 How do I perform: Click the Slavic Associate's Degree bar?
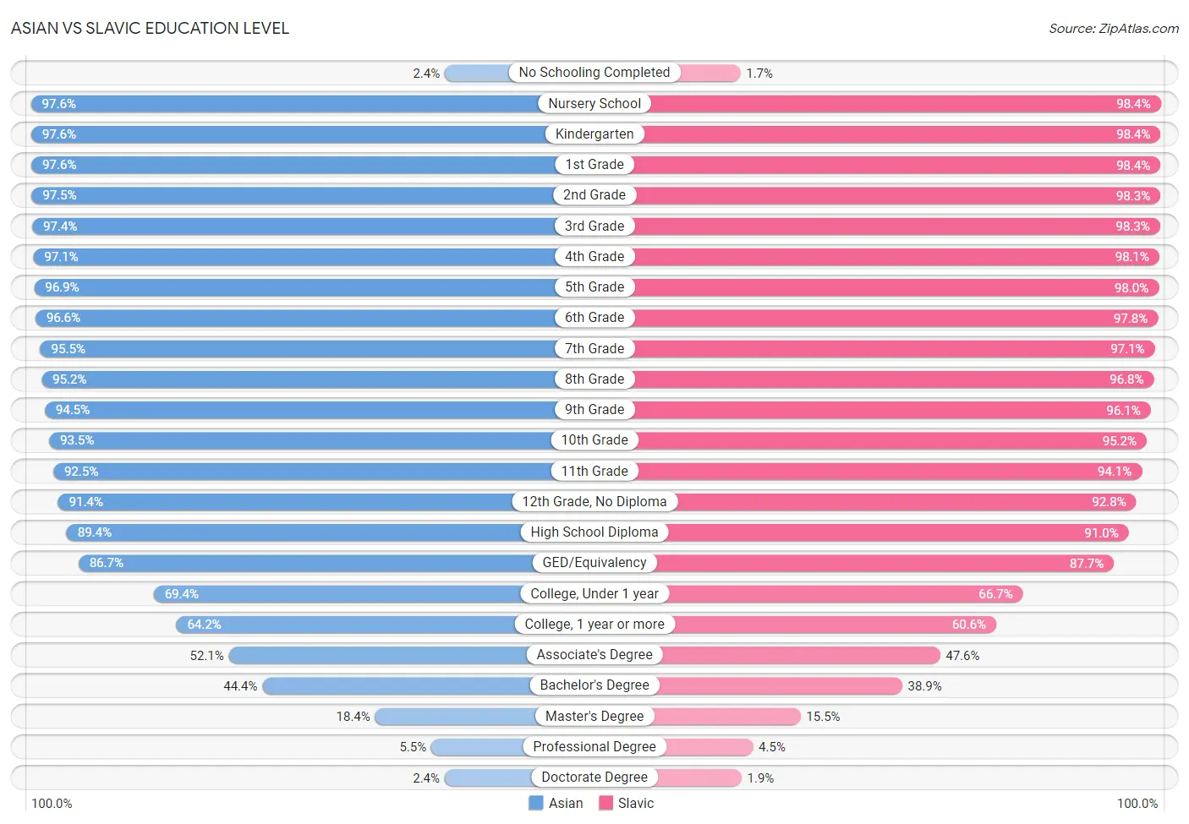(x=767, y=655)
